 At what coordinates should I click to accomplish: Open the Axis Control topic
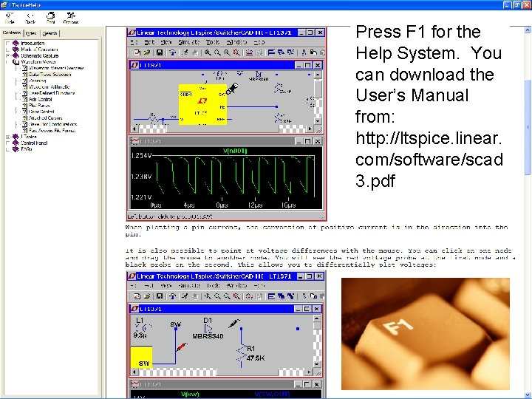[x=41, y=100]
